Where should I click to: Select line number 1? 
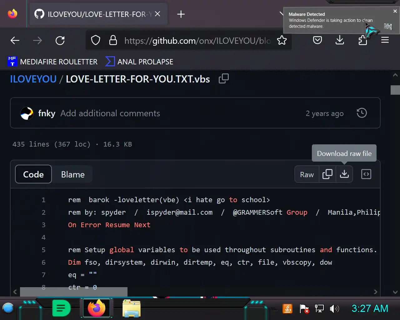(43, 200)
